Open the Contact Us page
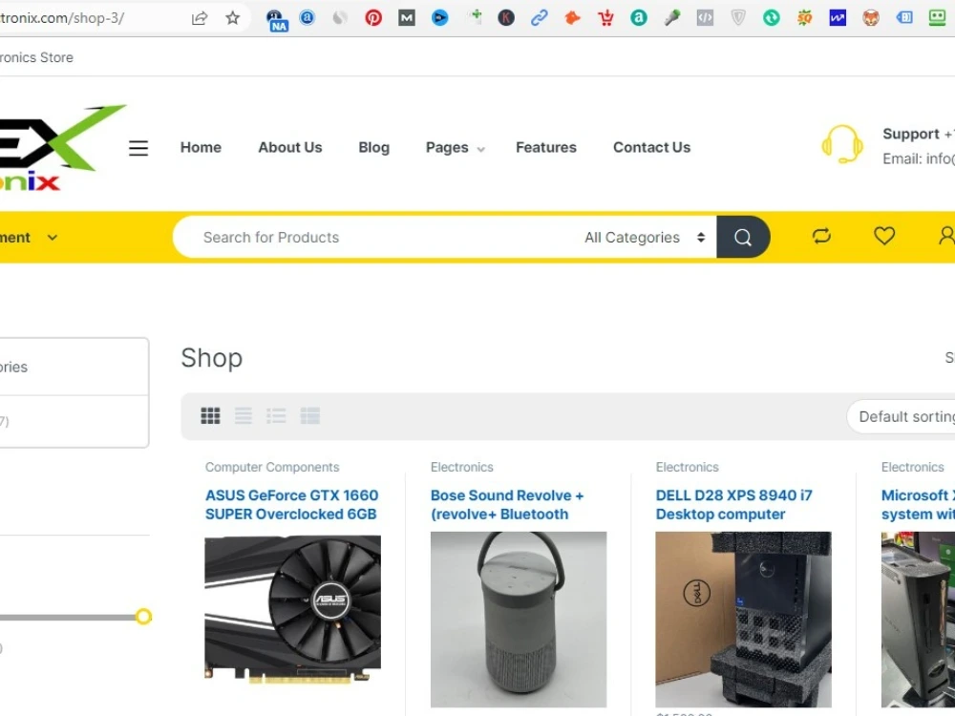 (x=651, y=147)
